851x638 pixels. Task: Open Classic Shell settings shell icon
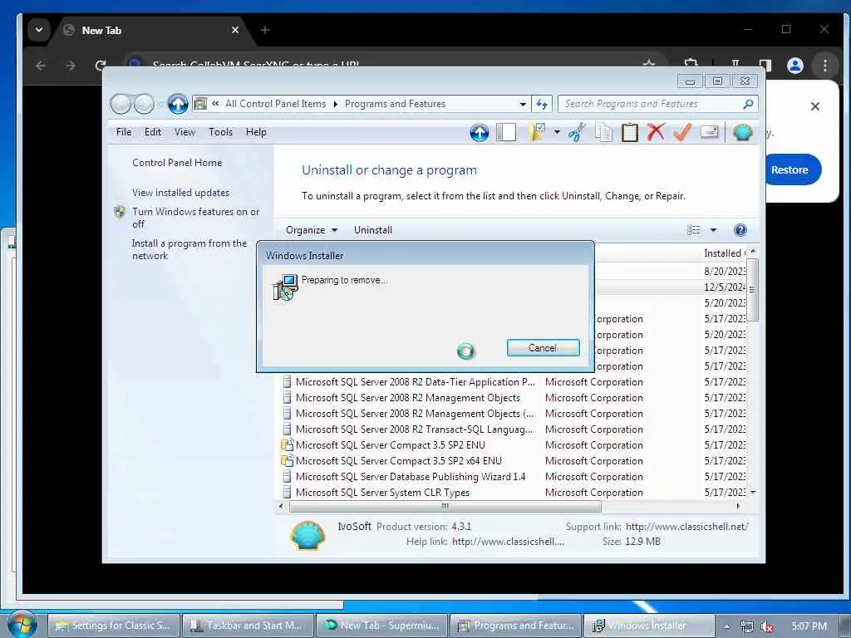tap(742, 132)
